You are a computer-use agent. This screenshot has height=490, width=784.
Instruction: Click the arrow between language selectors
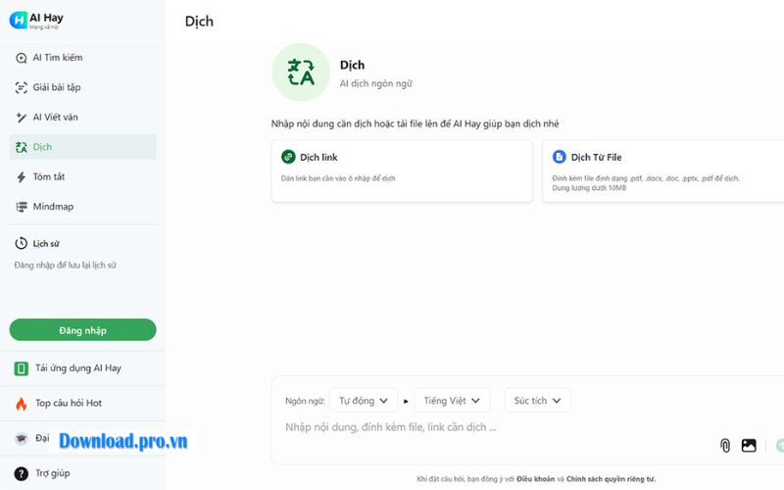tap(406, 401)
